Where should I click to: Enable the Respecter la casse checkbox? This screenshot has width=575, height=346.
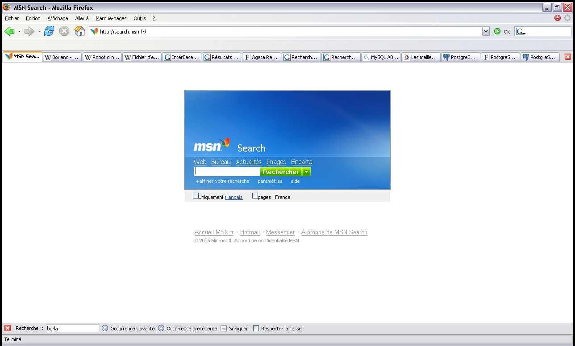coord(256,329)
